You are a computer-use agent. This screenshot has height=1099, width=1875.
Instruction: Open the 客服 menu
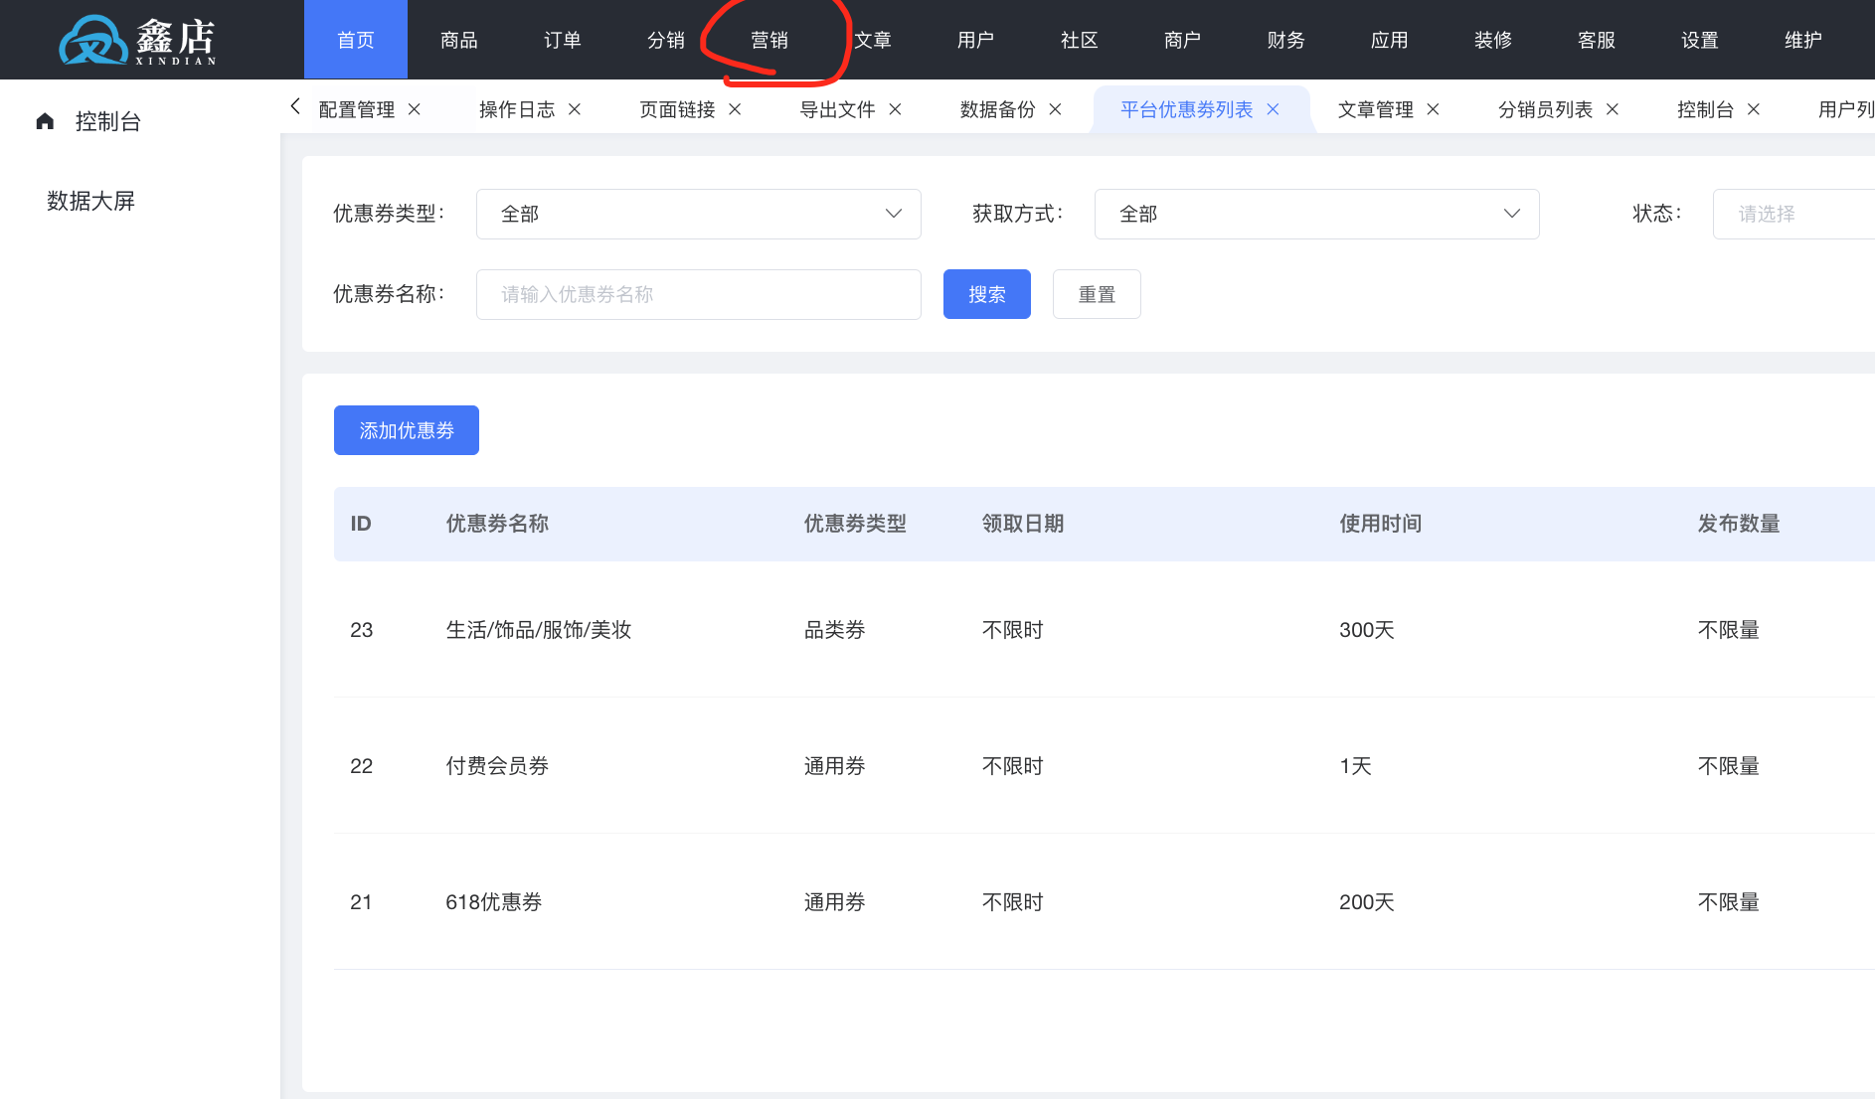click(1597, 40)
